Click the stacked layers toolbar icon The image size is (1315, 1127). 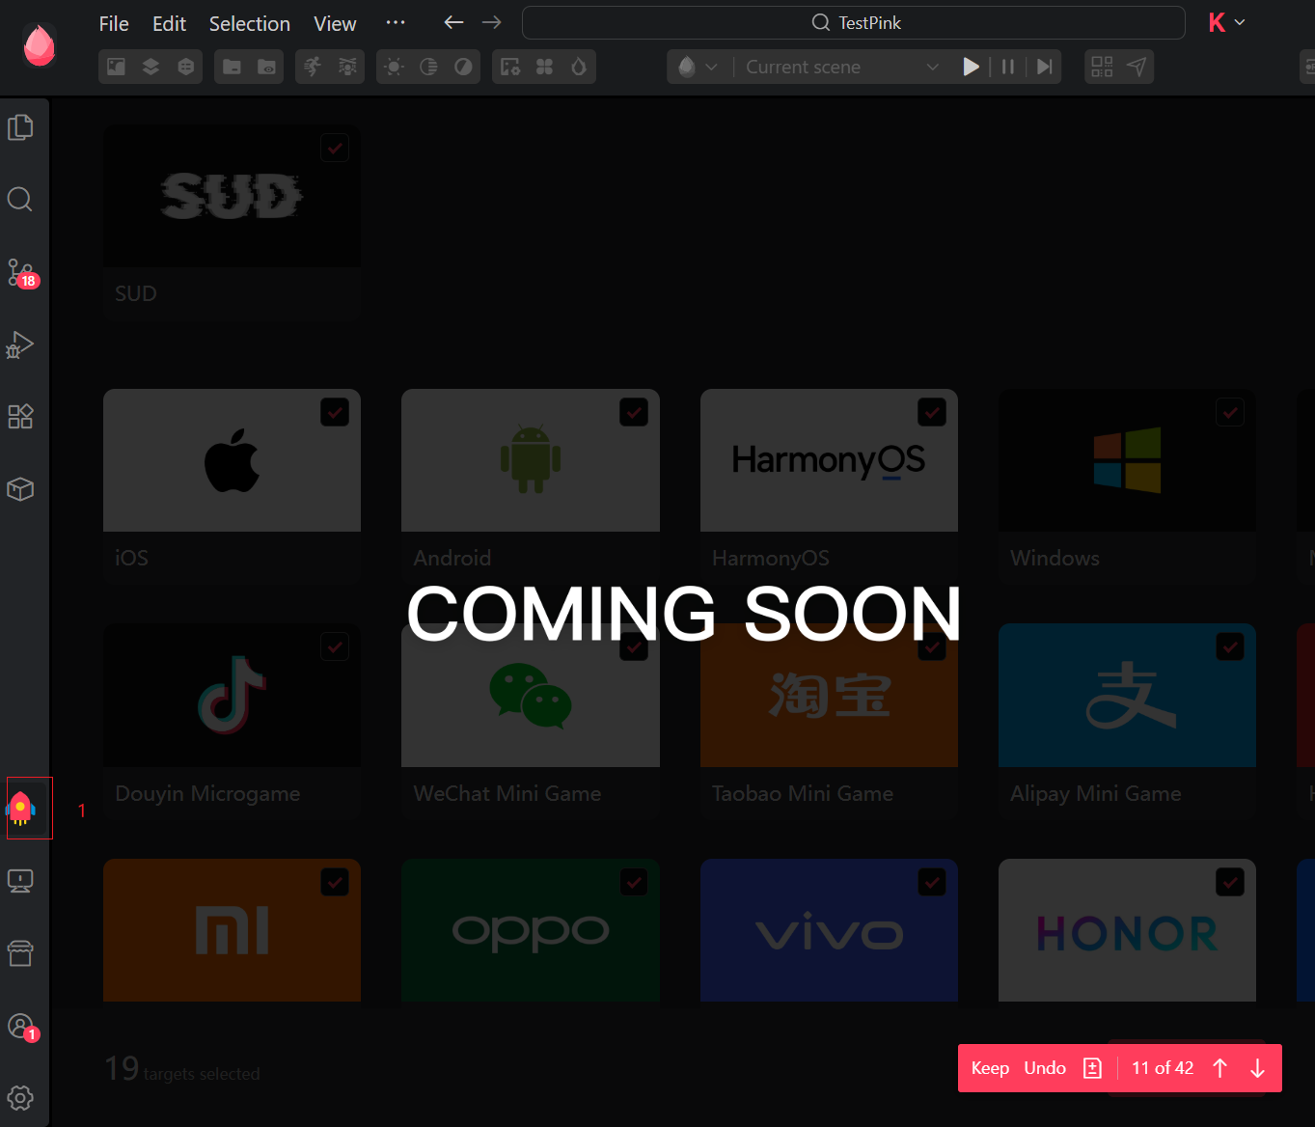coord(151,67)
